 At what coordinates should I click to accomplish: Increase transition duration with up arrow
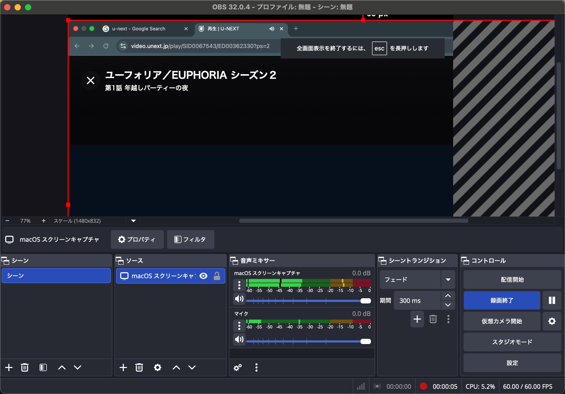click(448, 296)
